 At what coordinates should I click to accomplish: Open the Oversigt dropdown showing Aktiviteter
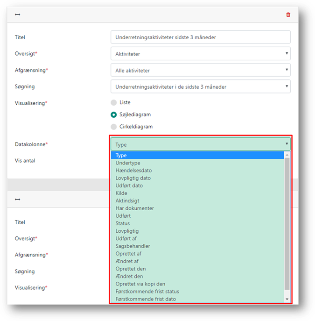click(200, 54)
